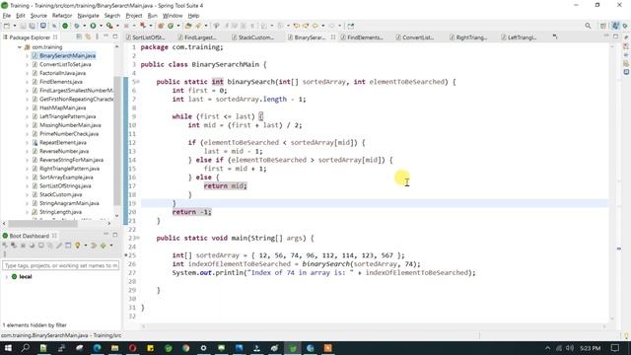Click the New Java Class green toolbar icon
The width and height of the screenshot is (631, 355).
(171, 26)
